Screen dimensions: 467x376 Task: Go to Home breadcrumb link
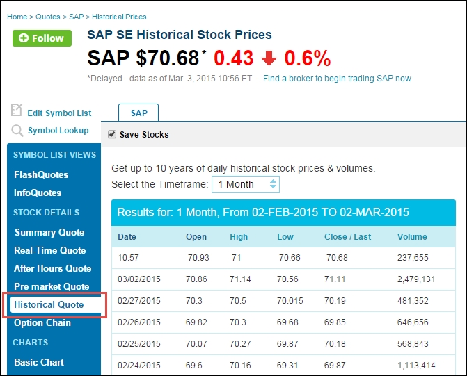[17, 17]
